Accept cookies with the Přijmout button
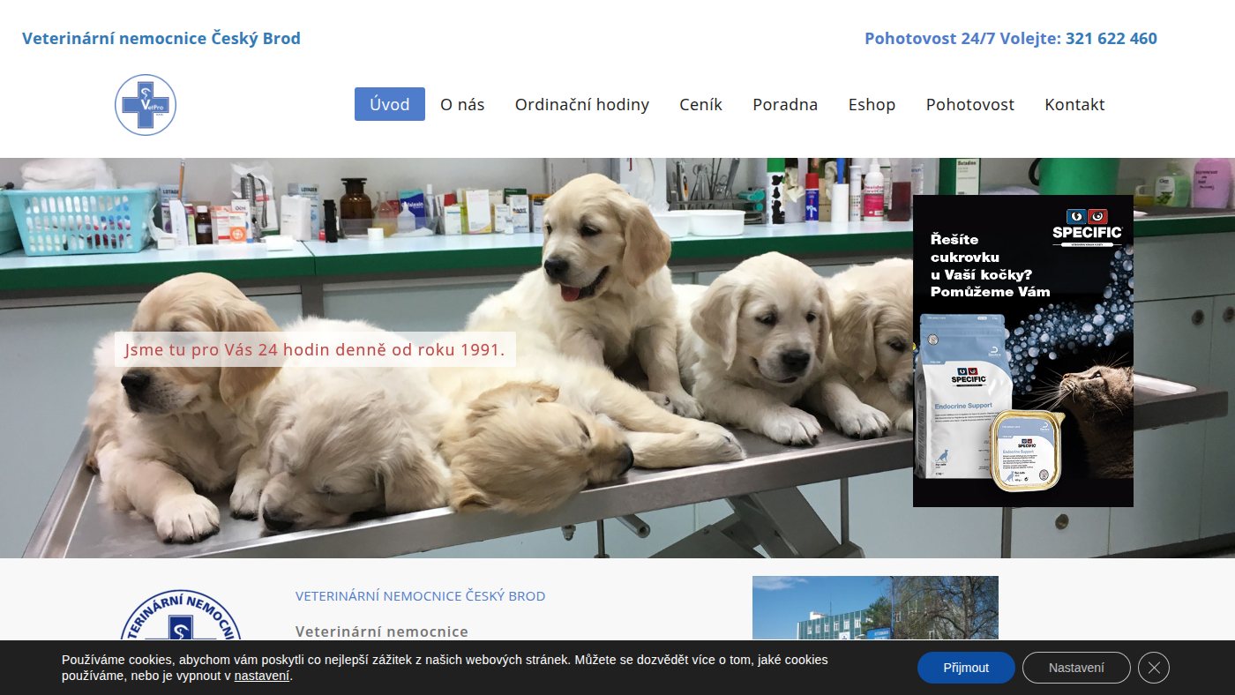This screenshot has width=1235, height=695. click(x=966, y=668)
